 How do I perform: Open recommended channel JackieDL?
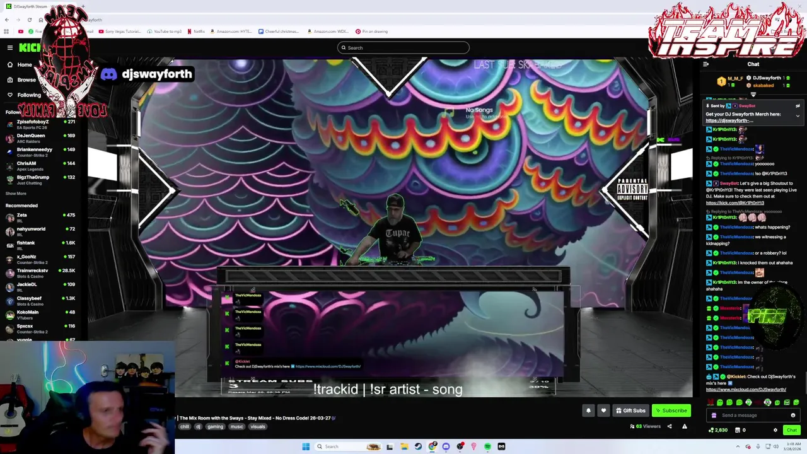point(39,287)
